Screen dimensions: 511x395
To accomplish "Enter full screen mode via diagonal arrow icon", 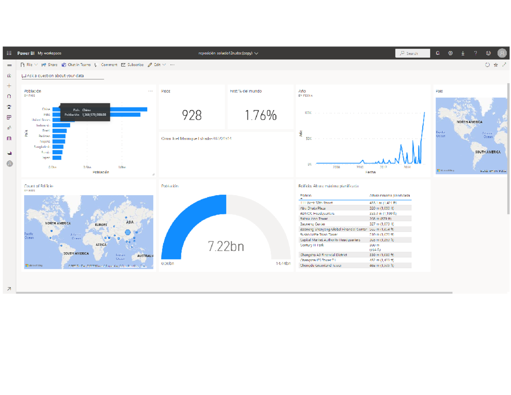I will coord(505,64).
